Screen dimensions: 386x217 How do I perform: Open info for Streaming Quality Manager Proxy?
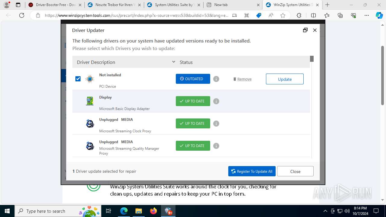pyautogui.click(x=216, y=146)
